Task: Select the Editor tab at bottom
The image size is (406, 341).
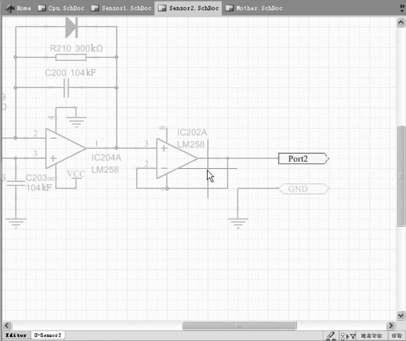Action: tap(16, 335)
